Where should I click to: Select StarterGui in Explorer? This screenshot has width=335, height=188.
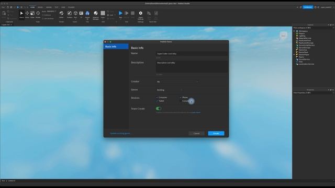click(x=303, y=50)
